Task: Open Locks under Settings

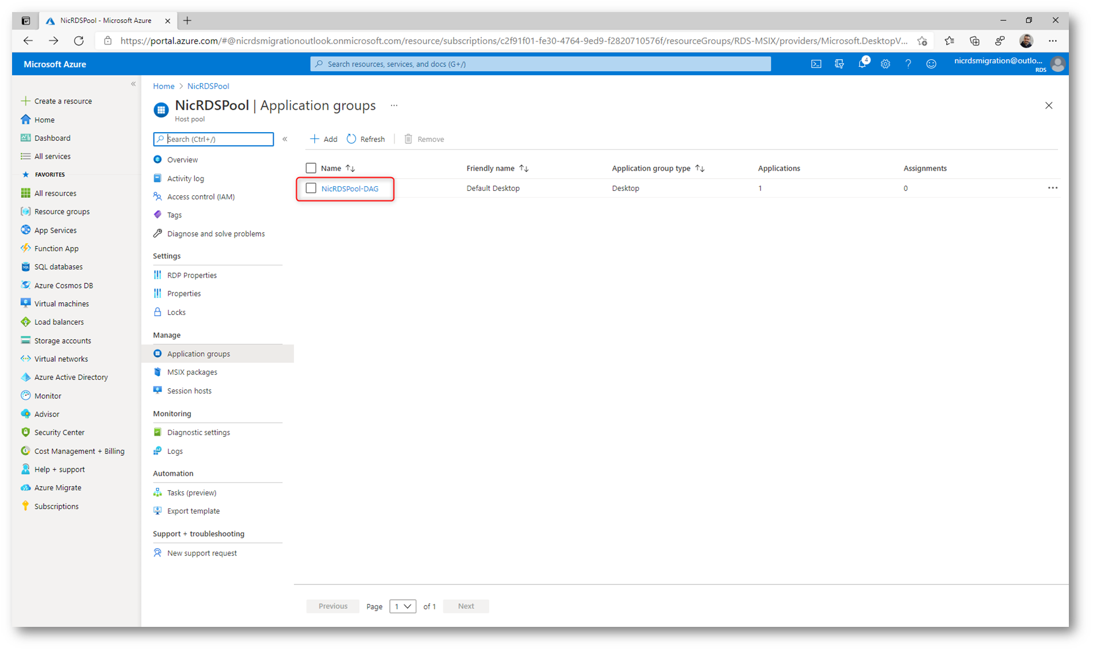Action: [x=176, y=313]
